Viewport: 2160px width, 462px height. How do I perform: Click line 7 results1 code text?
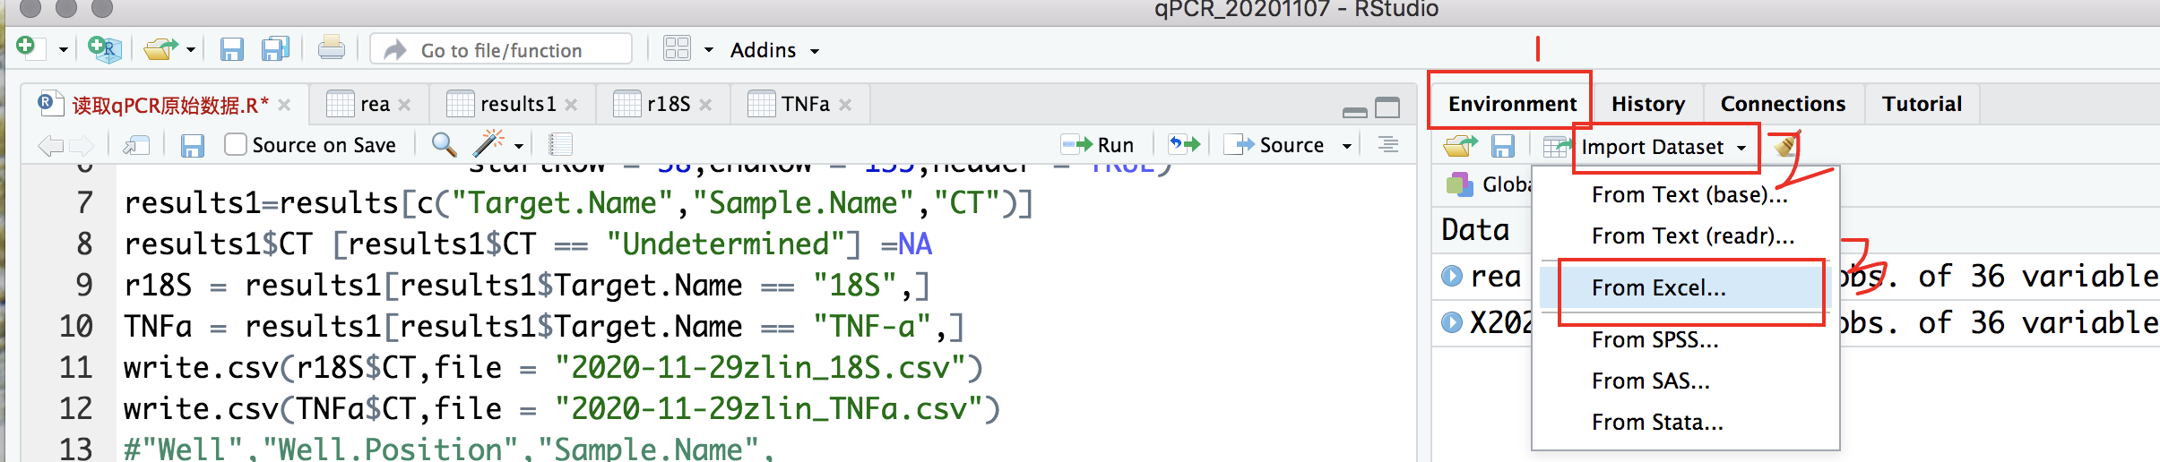578,203
